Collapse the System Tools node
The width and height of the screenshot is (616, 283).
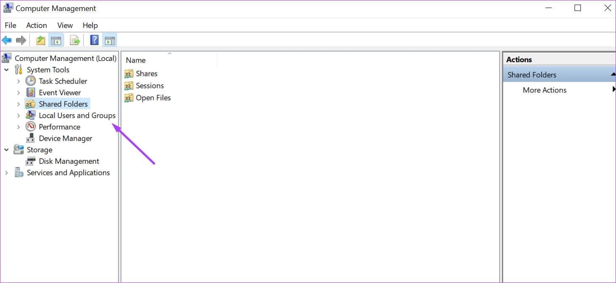(x=6, y=70)
